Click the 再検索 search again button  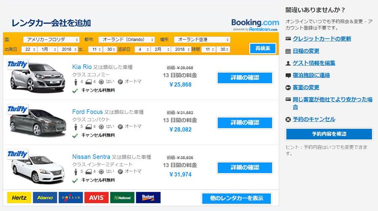coord(263,48)
